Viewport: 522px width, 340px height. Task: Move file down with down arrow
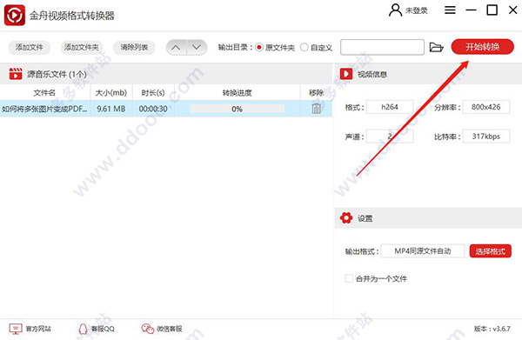[197, 47]
